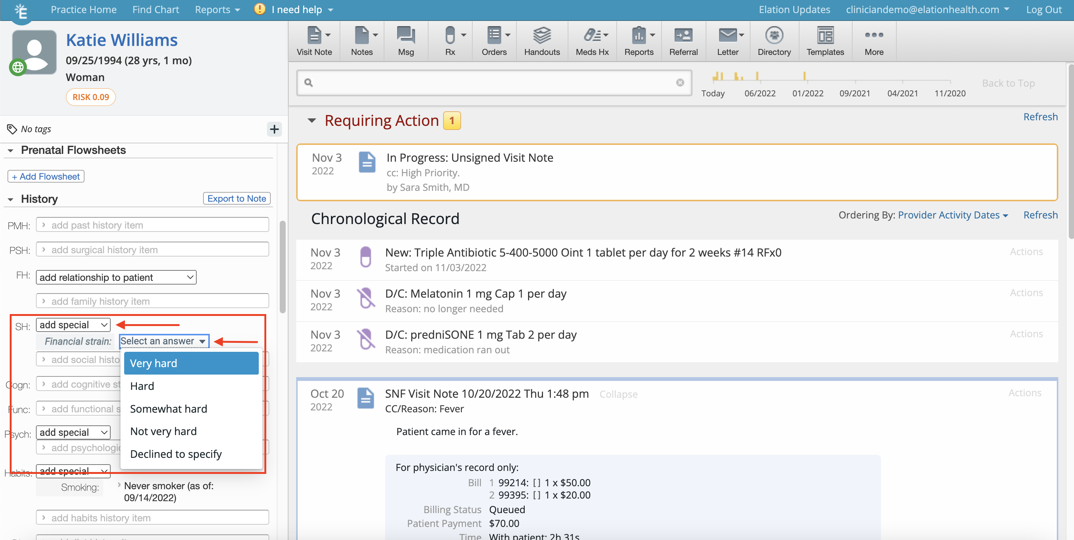Image resolution: width=1074 pixels, height=540 pixels.
Task: Open the FH relationship to patient dropdown
Action: 116,277
